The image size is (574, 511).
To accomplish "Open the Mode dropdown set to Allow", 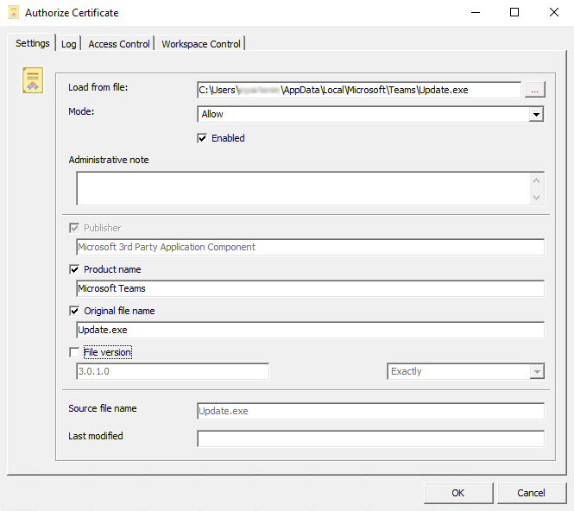I will point(370,114).
